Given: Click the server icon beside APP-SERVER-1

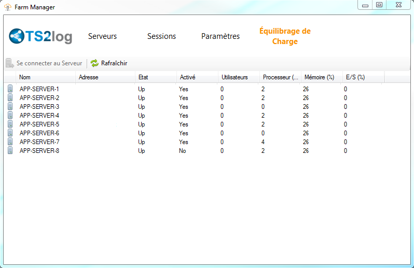Looking at the screenshot, I should (x=10, y=89).
